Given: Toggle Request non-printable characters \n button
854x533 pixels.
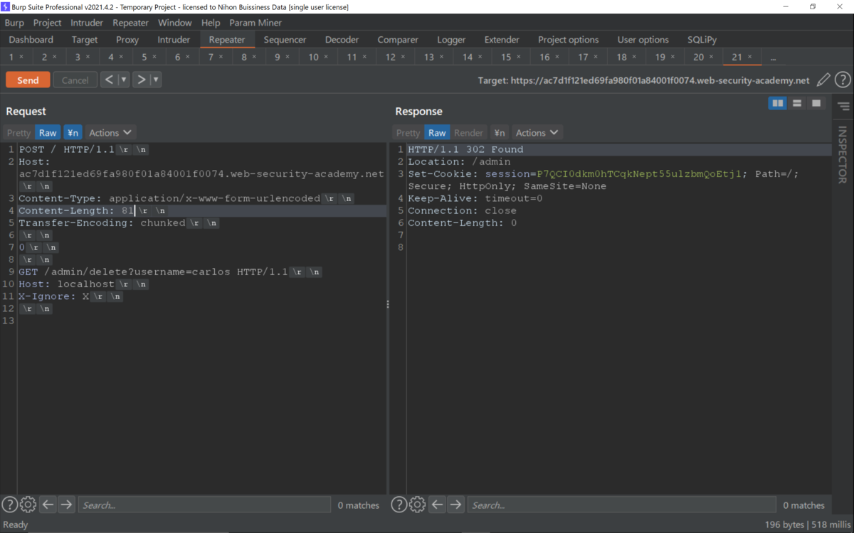Looking at the screenshot, I should (73, 133).
